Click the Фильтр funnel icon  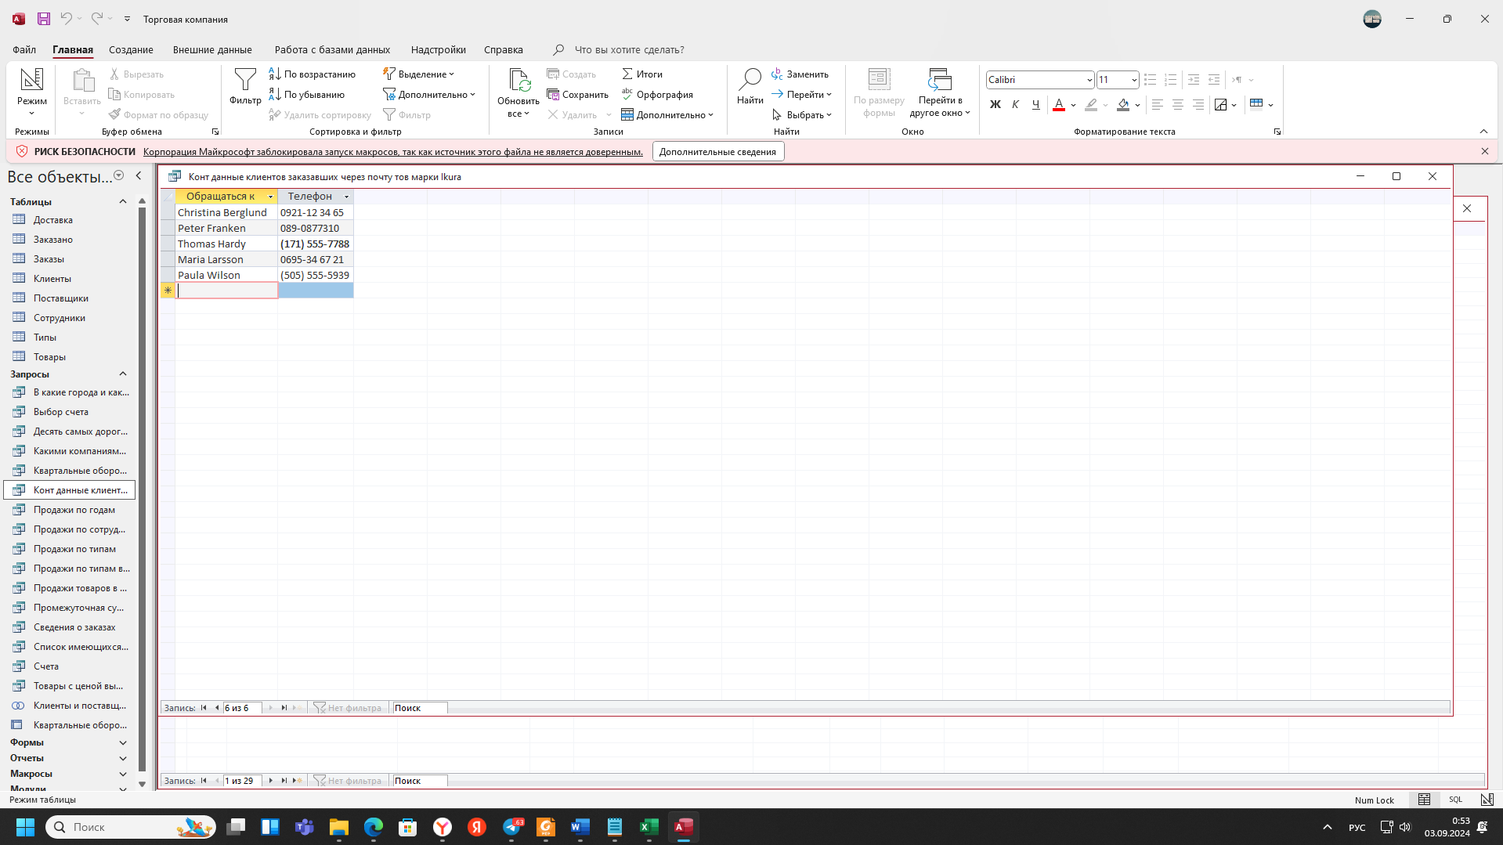pos(245,86)
